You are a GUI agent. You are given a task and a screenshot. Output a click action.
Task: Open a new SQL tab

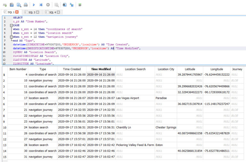pos(4,5)
